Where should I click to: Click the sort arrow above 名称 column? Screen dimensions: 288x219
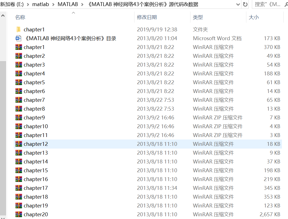click(74, 13)
